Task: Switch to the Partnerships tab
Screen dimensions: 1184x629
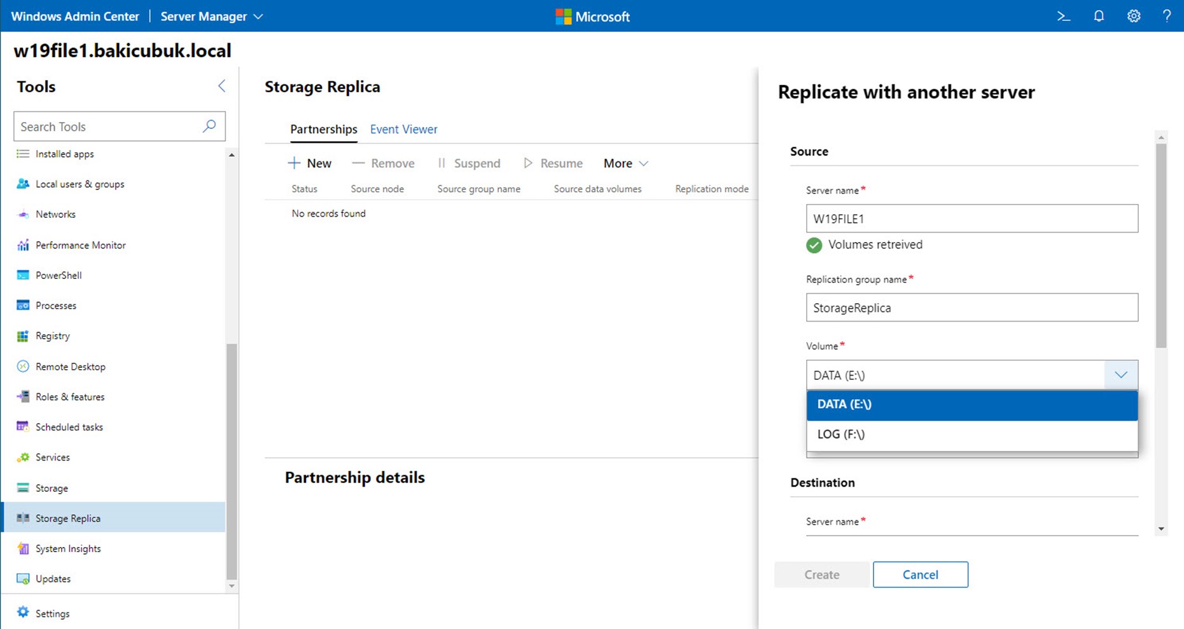Action: pyautogui.click(x=323, y=129)
